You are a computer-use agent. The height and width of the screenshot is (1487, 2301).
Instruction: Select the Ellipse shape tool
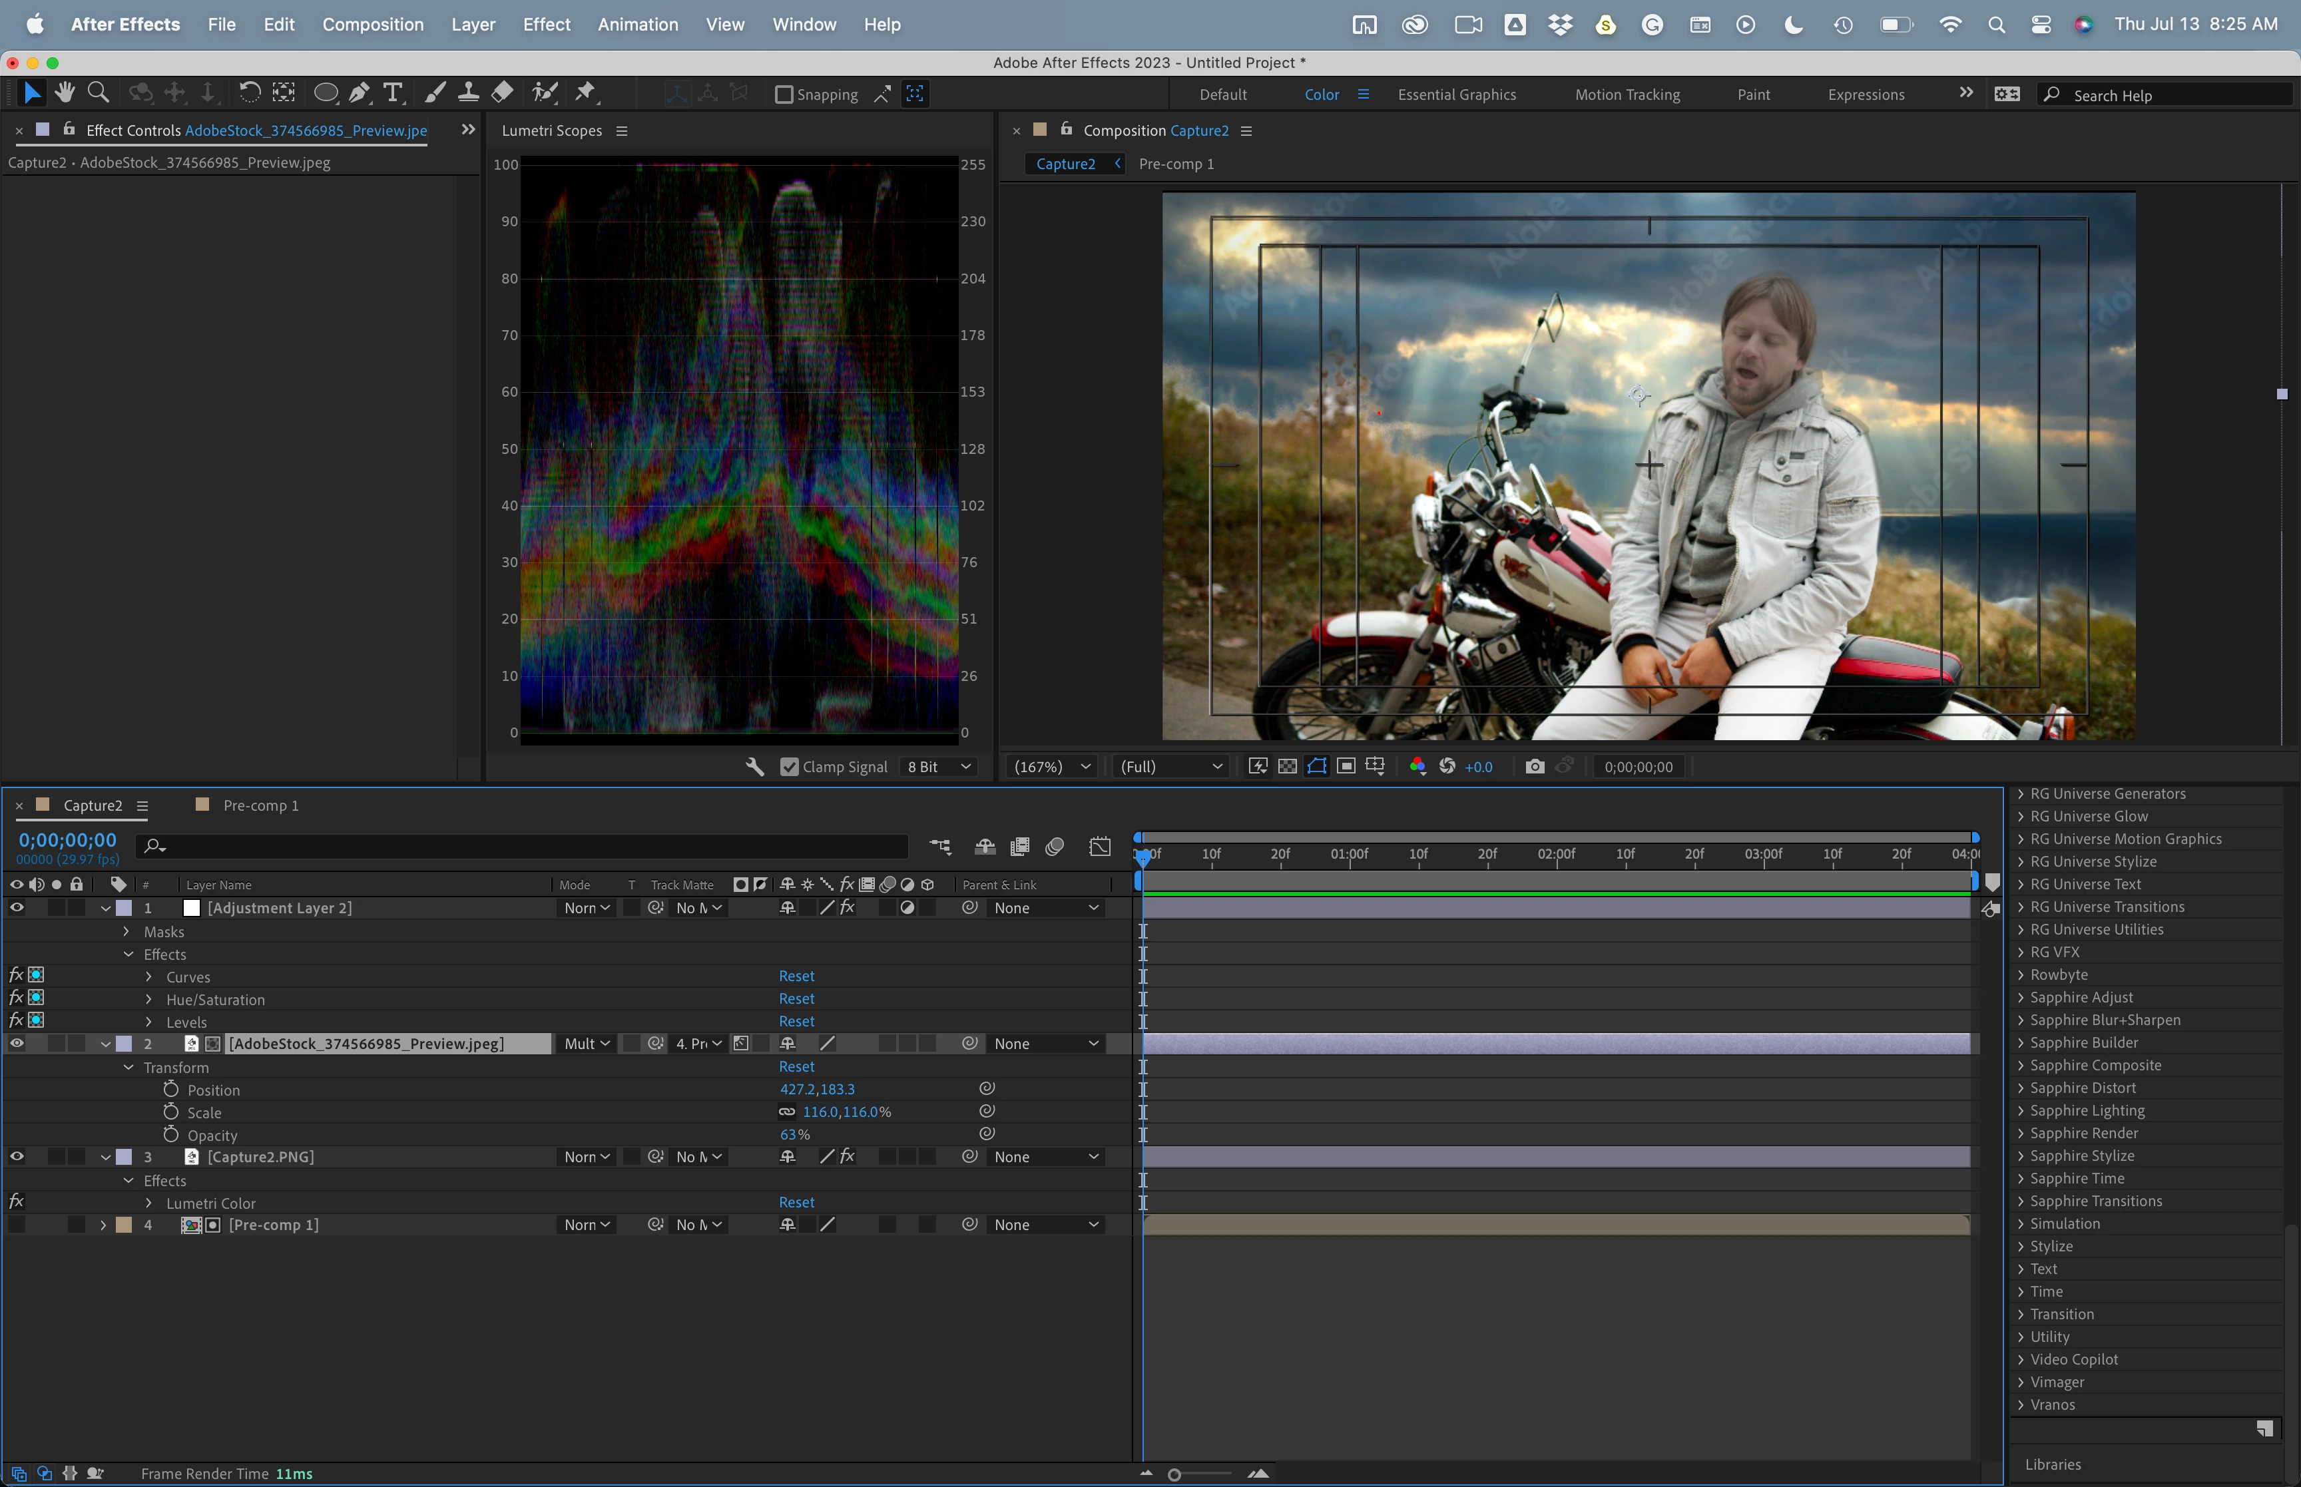click(x=326, y=93)
